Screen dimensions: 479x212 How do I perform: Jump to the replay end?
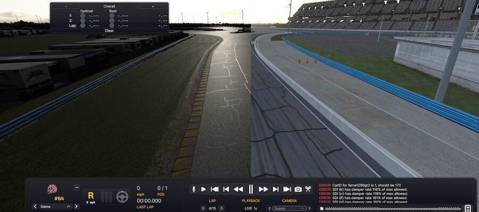click(x=287, y=189)
